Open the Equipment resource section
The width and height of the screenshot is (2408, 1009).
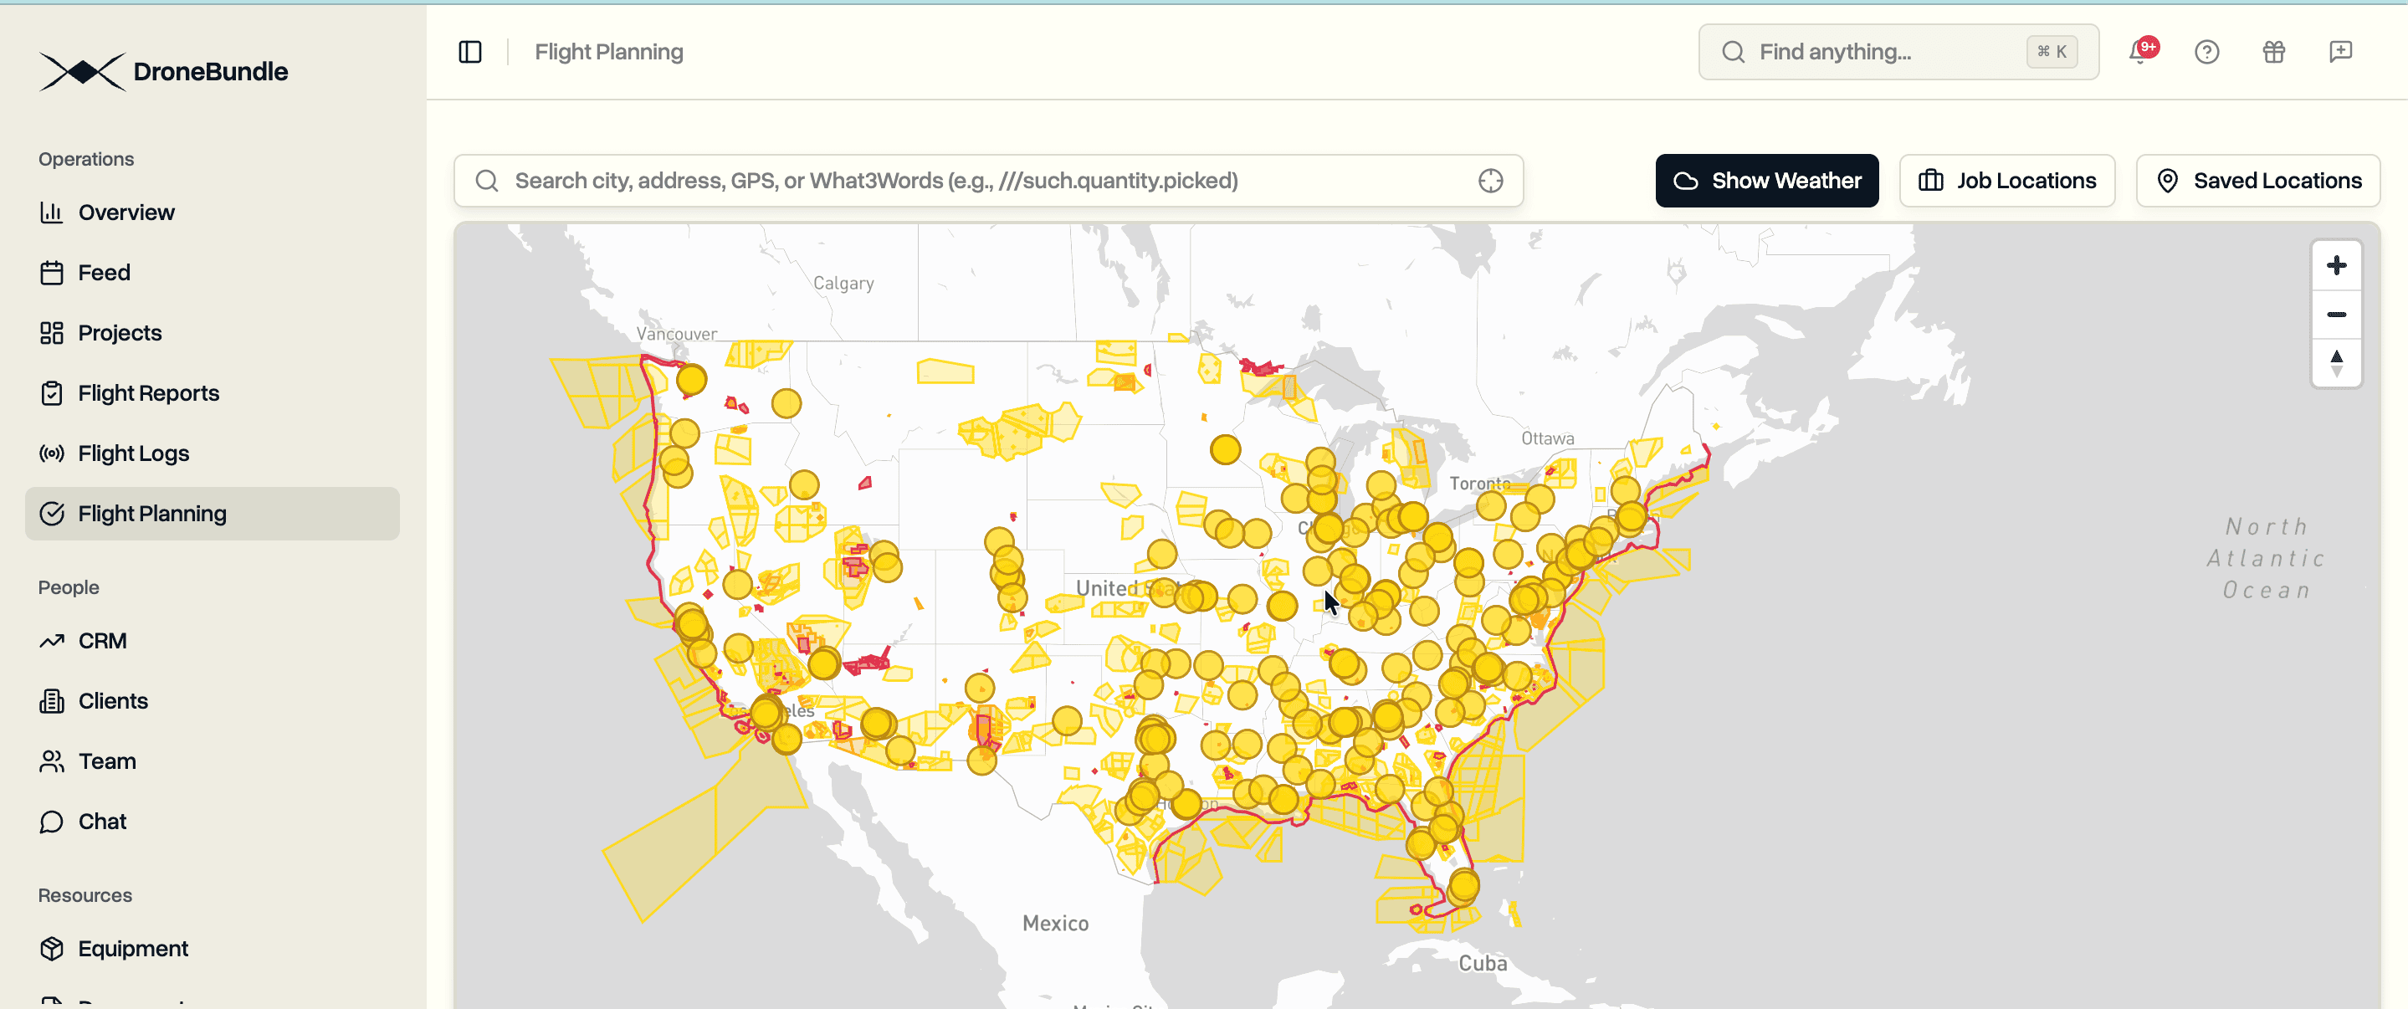pyautogui.click(x=133, y=947)
